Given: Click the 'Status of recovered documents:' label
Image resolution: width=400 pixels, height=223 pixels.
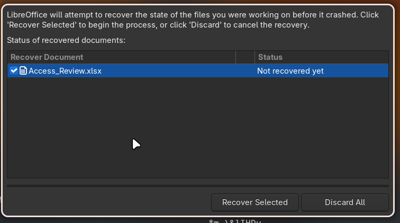Looking at the screenshot, I should tap(66, 40).
